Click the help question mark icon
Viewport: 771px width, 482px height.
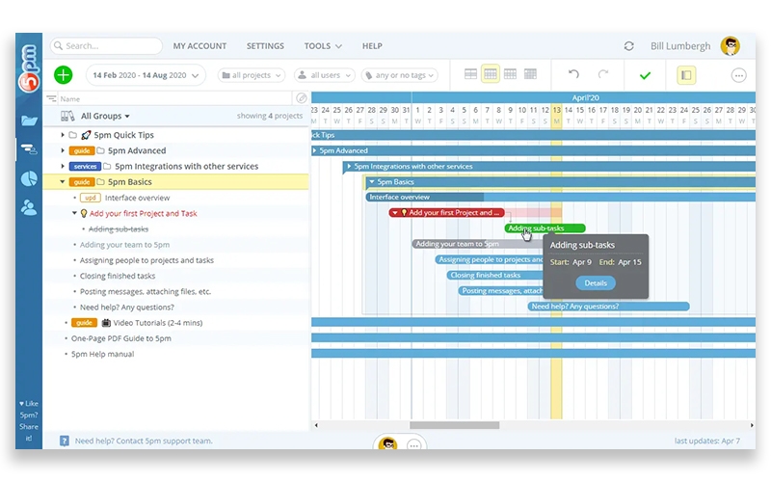click(x=65, y=441)
